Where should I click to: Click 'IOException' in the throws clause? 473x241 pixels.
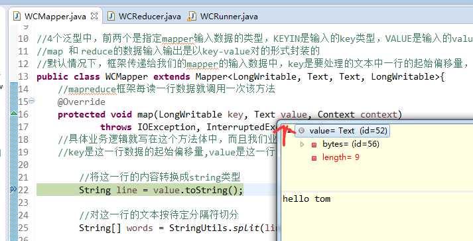click(x=167, y=127)
